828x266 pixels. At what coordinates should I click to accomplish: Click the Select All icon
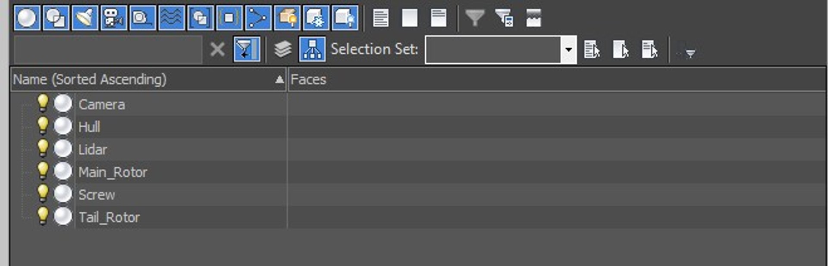(x=381, y=18)
